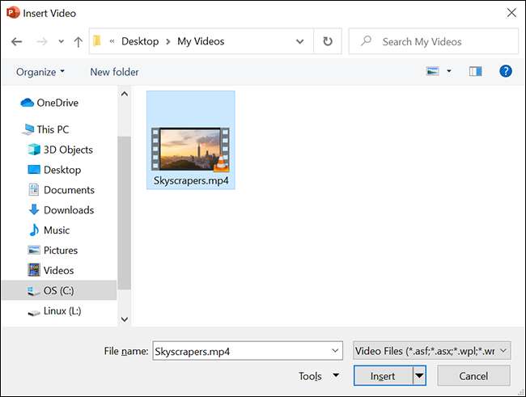This screenshot has width=526, height=397.
Task: Expand the file type filter dropdown
Action: coord(431,351)
